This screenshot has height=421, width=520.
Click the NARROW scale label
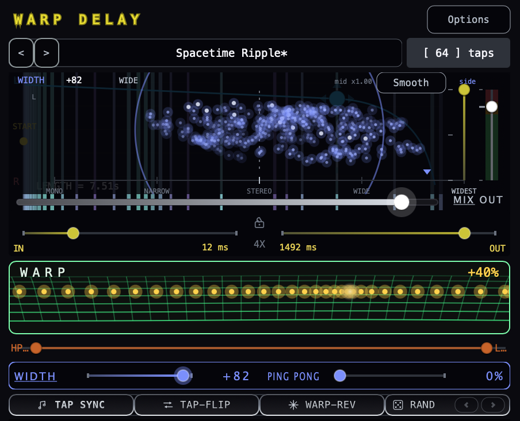[156, 191]
